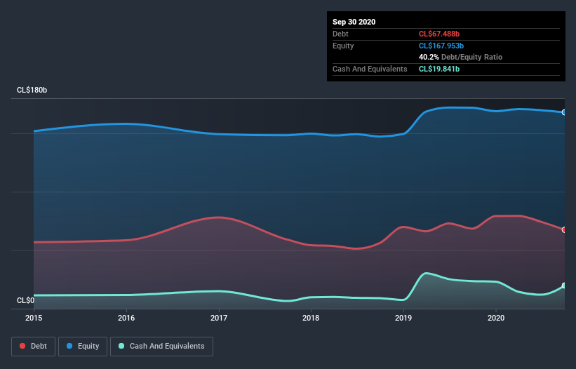Screen dimensions: 576x369
Task: Click the 2015 x-axis label
Action: (x=34, y=318)
